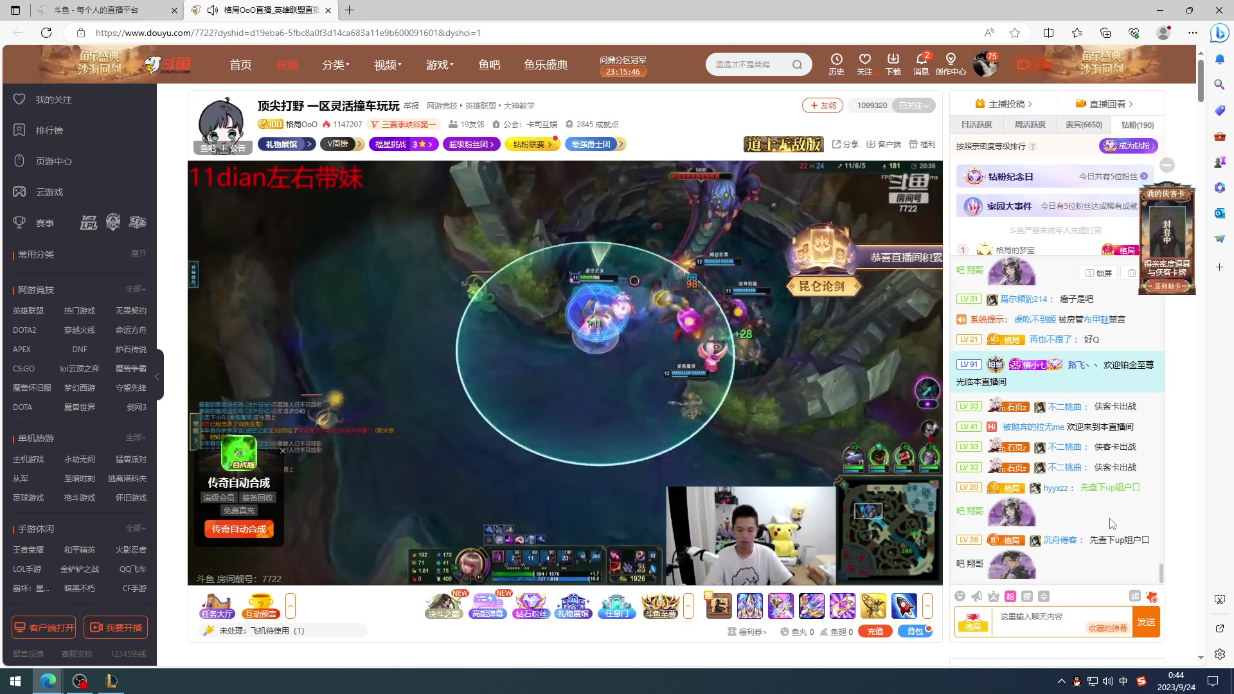
Task: Show all 手游休闲 categories via 全部+
Action: (x=136, y=528)
